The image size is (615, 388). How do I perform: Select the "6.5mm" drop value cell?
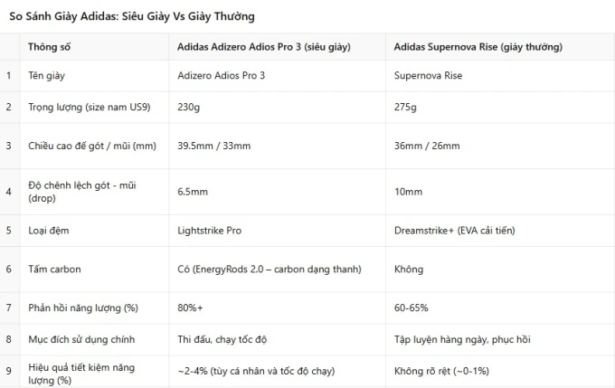click(x=193, y=192)
